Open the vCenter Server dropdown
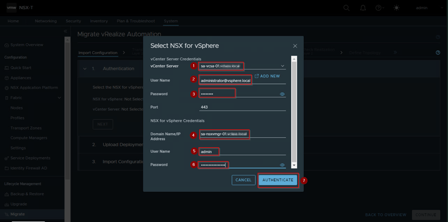 (282, 66)
